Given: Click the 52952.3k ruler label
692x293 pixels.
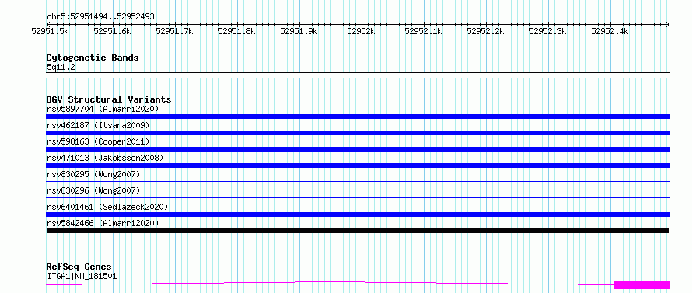Looking at the screenshot, I should pos(547,31).
